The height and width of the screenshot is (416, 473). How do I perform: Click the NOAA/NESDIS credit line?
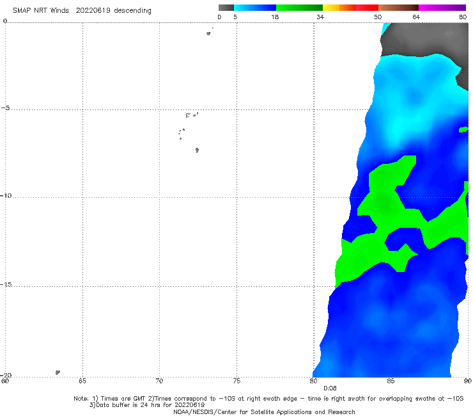(x=264, y=412)
